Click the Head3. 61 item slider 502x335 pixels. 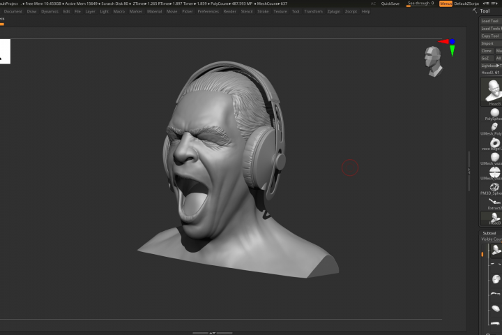pos(492,73)
